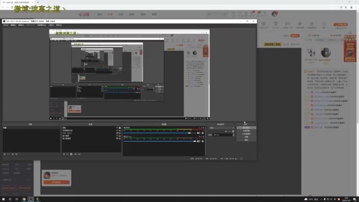This screenshot has height=202, width=359.
Task: Open the Help menu in OBS
Action: [x=59, y=25]
